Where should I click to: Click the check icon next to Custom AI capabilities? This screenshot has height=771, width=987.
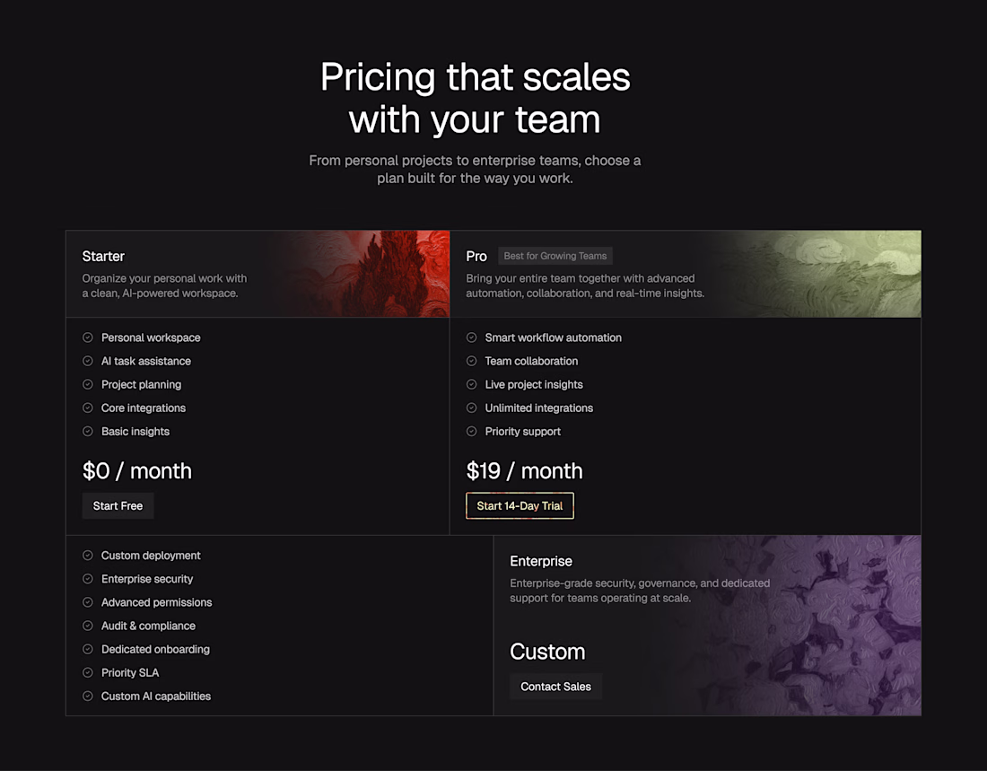88,696
